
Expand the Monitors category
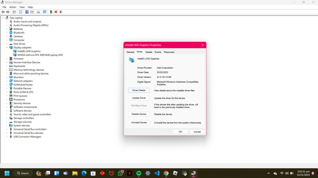7,77
